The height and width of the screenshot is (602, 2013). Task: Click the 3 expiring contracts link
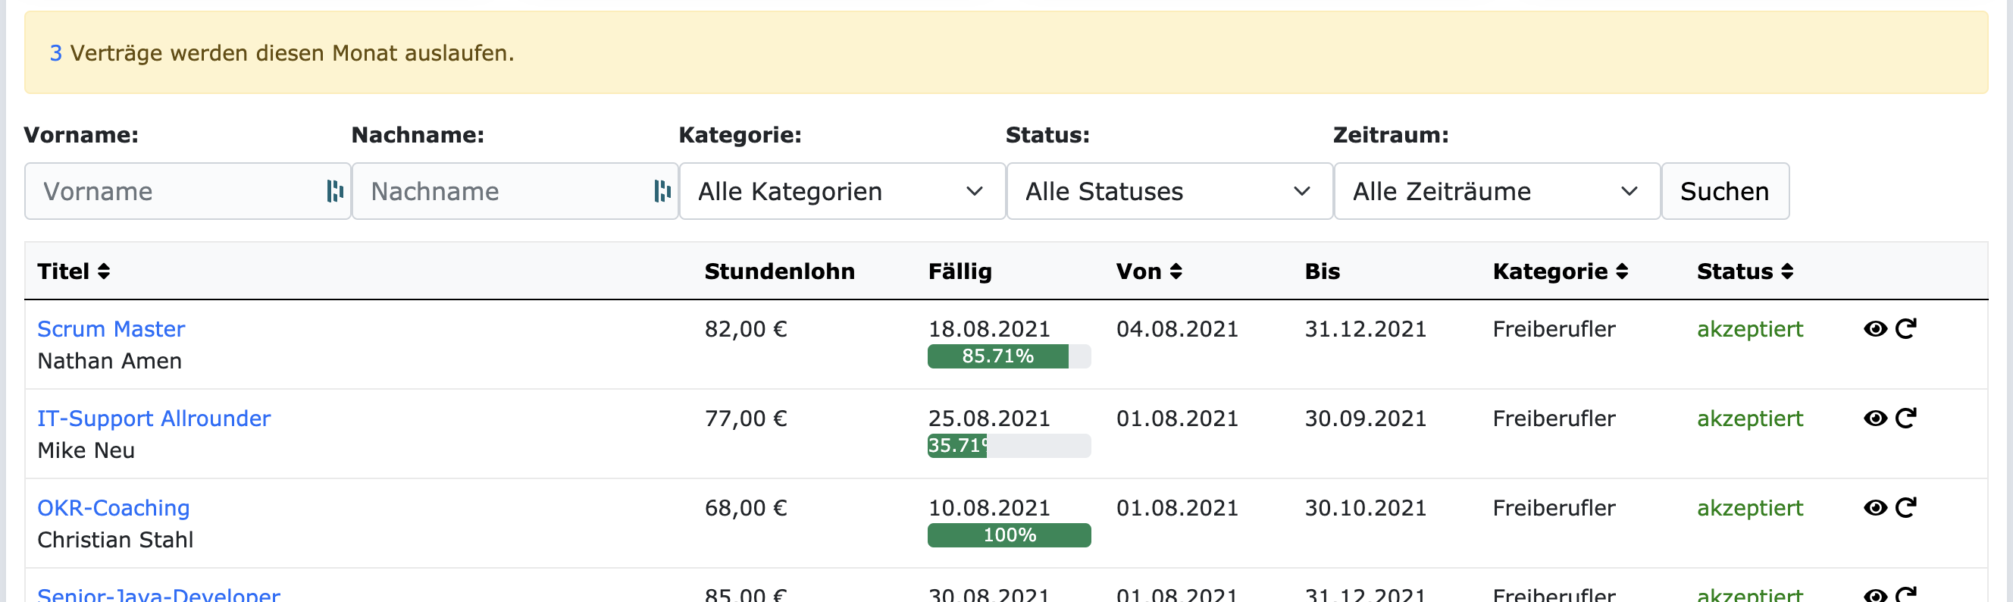[x=55, y=53]
